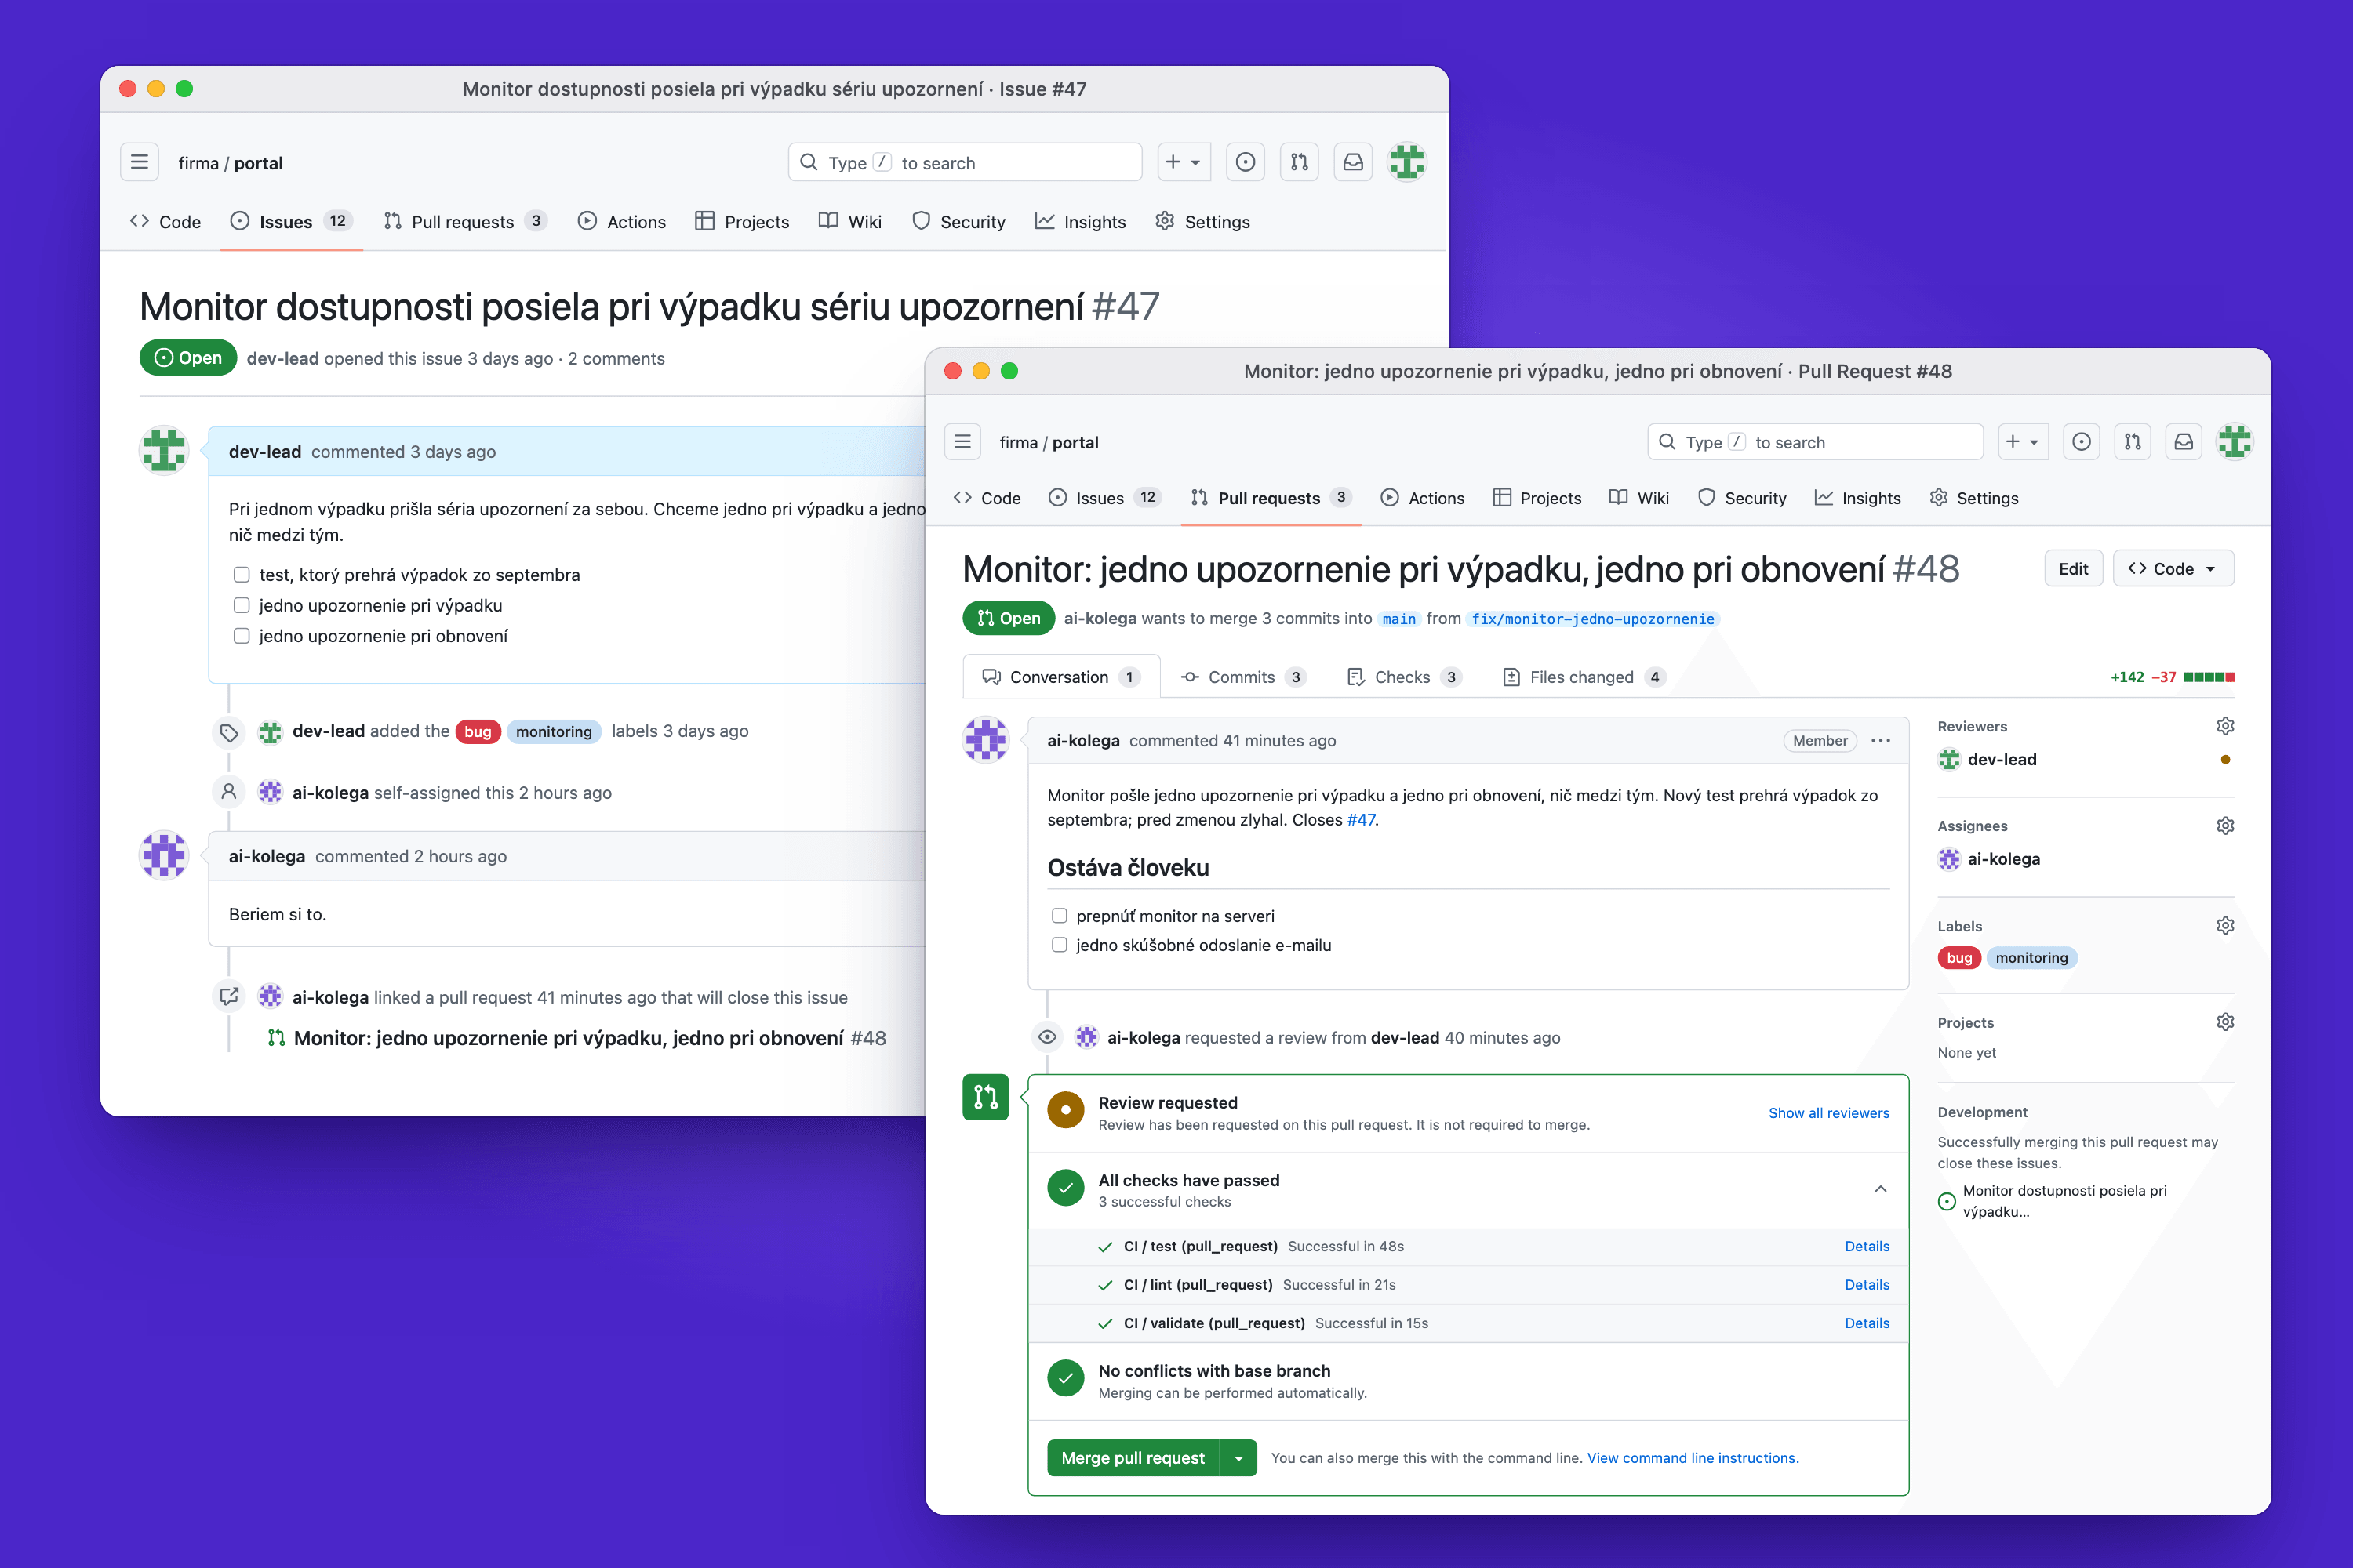The width and height of the screenshot is (2353, 1568).
Task: Edit Reviewers with gear icon
Action: [2225, 726]
